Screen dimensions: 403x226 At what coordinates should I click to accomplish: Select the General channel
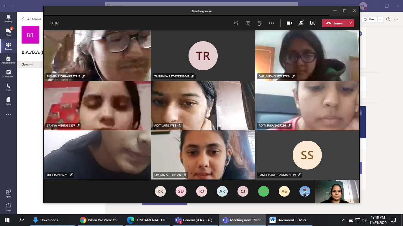click(x=27, y=64)
